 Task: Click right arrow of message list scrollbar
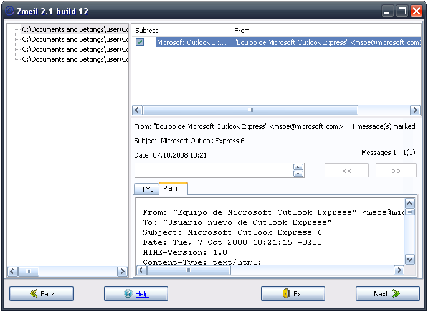coord(415,110)
